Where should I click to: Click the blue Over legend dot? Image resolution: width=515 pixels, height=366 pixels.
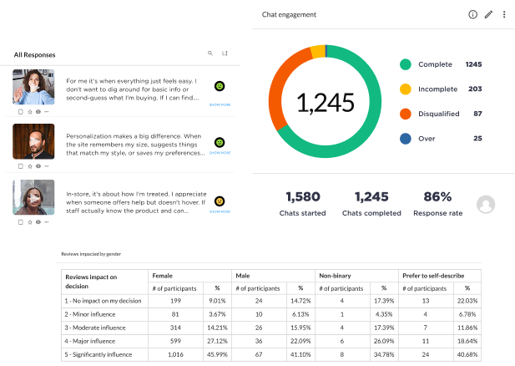pyautogui.click(x=406, y=139)
